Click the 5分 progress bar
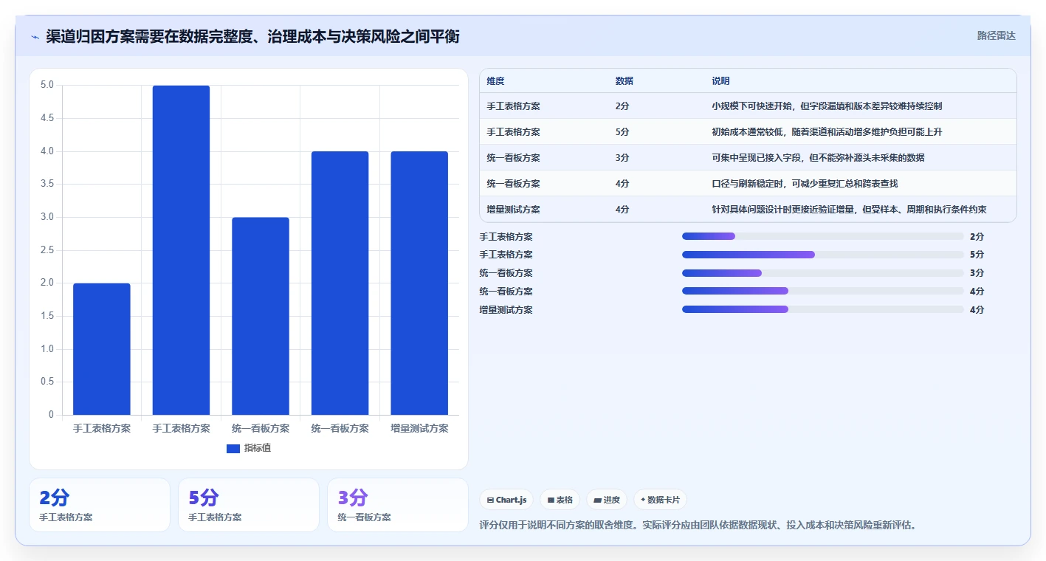Screen dimensions: 1046x561 [x=823, y=255]
